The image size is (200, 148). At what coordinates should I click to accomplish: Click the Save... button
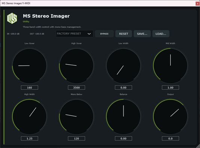pos(142,34)
